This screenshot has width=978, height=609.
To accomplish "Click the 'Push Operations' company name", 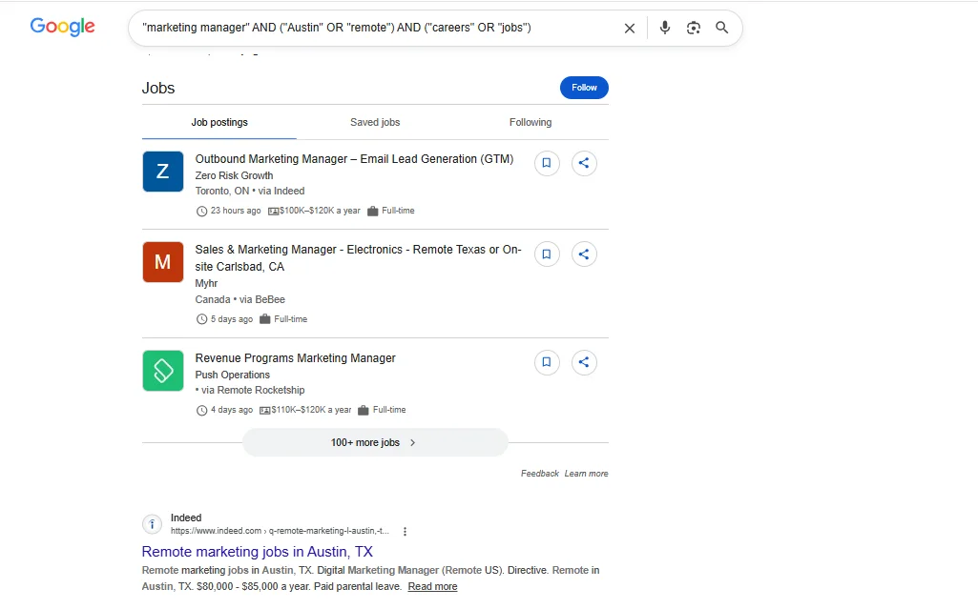I will coord(232,375).
